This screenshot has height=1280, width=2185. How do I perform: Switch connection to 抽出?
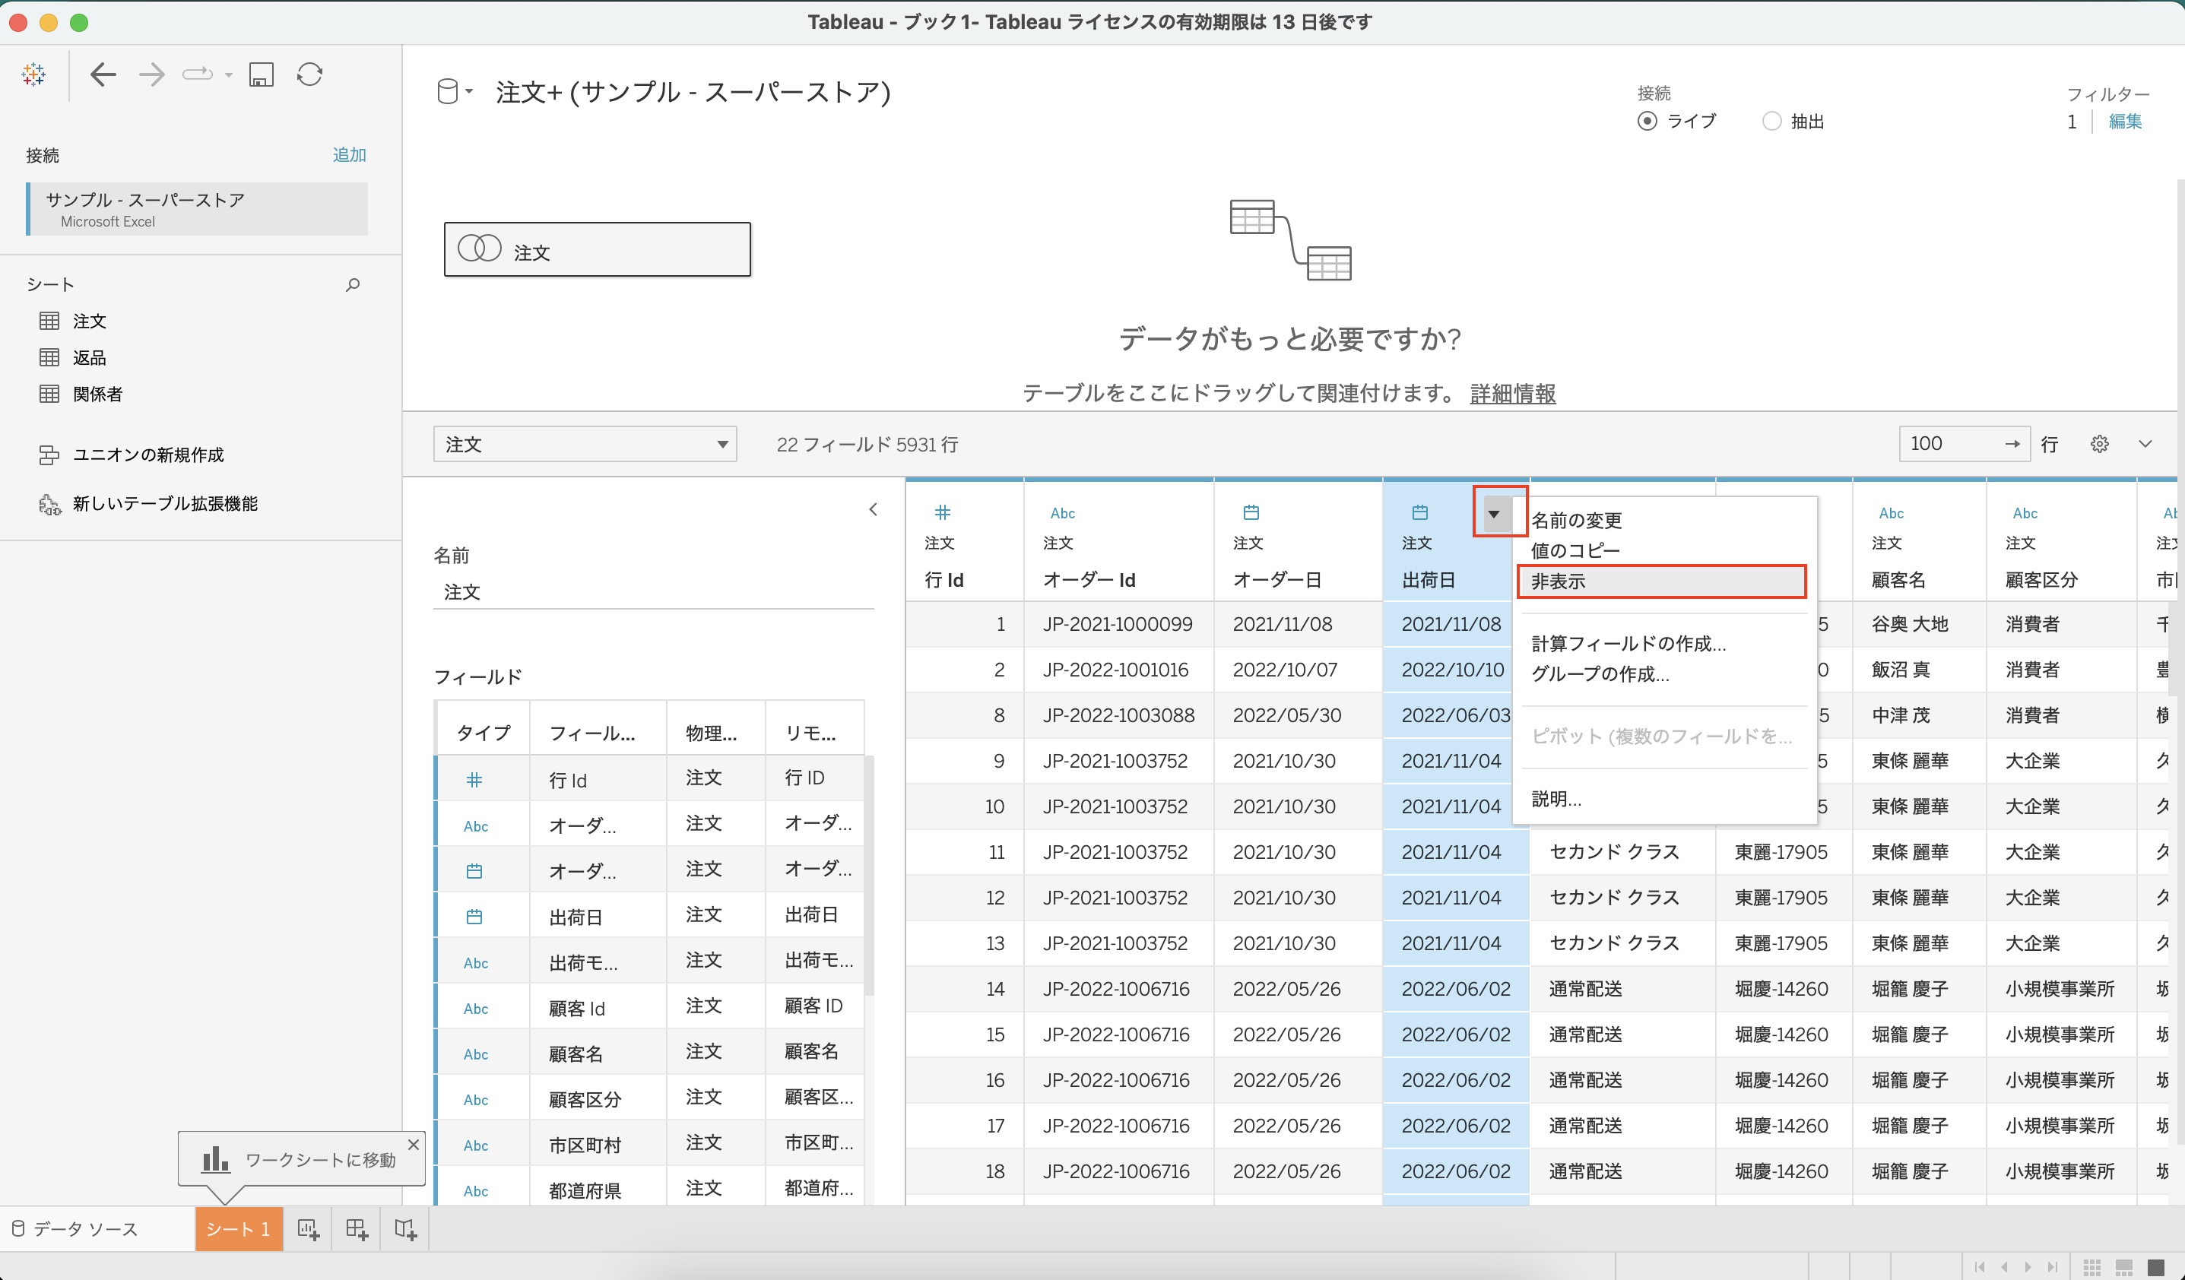(x=1773, y=122)
